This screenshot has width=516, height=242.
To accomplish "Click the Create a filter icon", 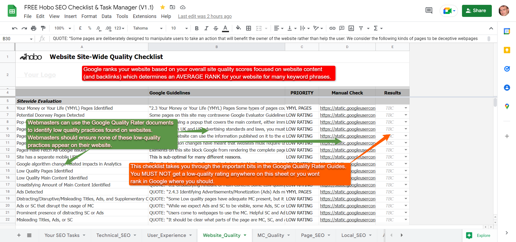I will tap(361, 28).
